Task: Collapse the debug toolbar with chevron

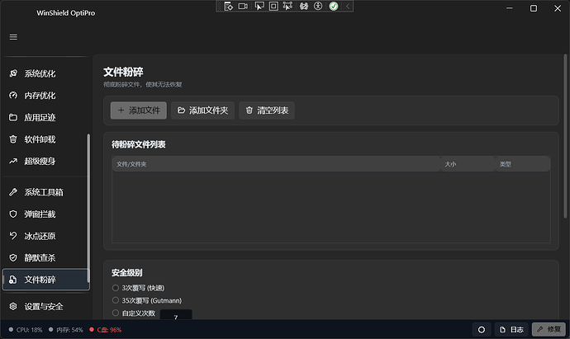Action: point(348,6)
